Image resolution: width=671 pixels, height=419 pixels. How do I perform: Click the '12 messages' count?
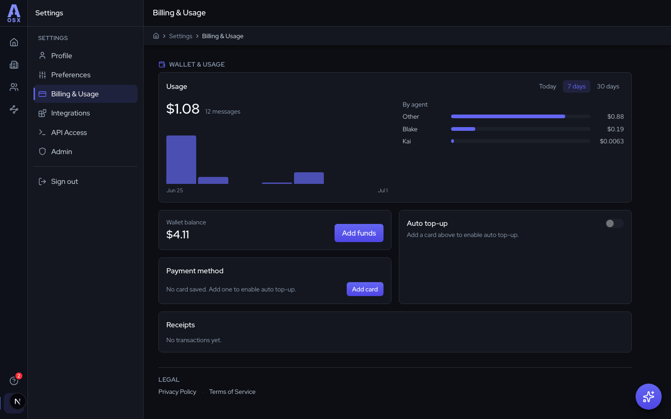click(x=223, y=112)
